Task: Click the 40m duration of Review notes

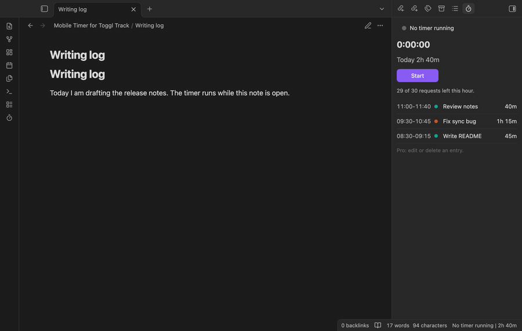Action: pyautogui.click(x=510, y=106)
